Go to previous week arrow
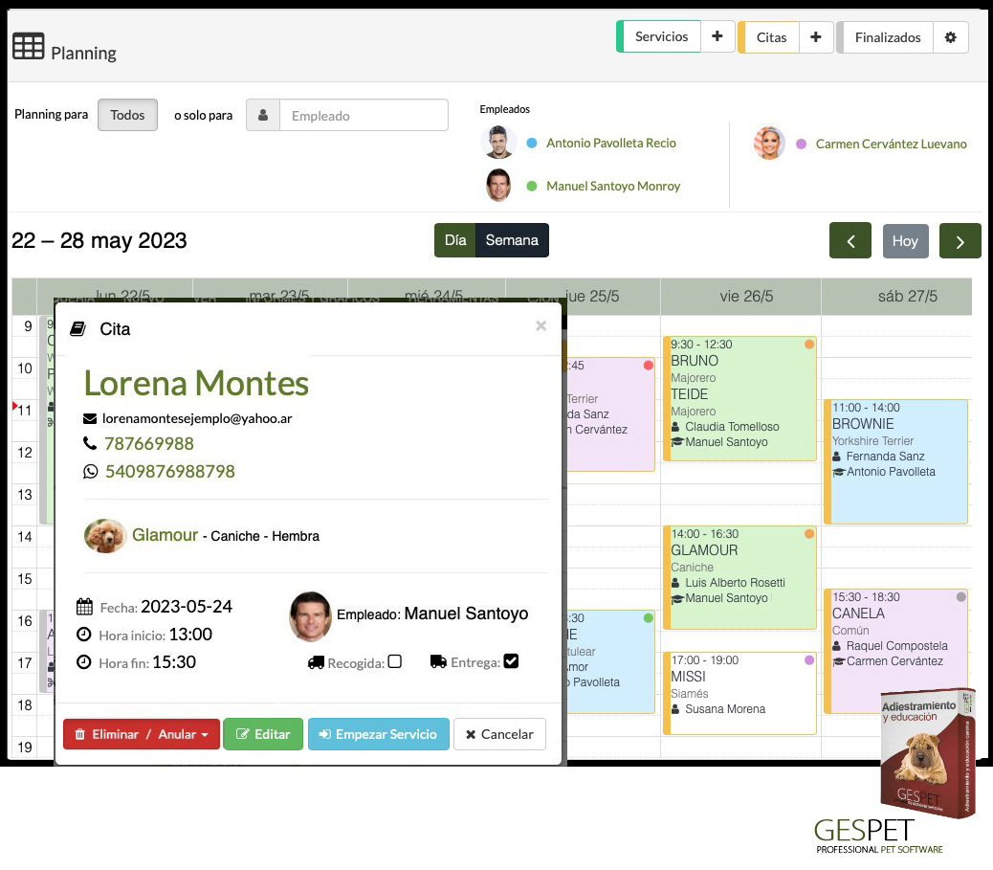Image resolution: width=993 pixels, height=870 pixels. click(x=850, y=241)
